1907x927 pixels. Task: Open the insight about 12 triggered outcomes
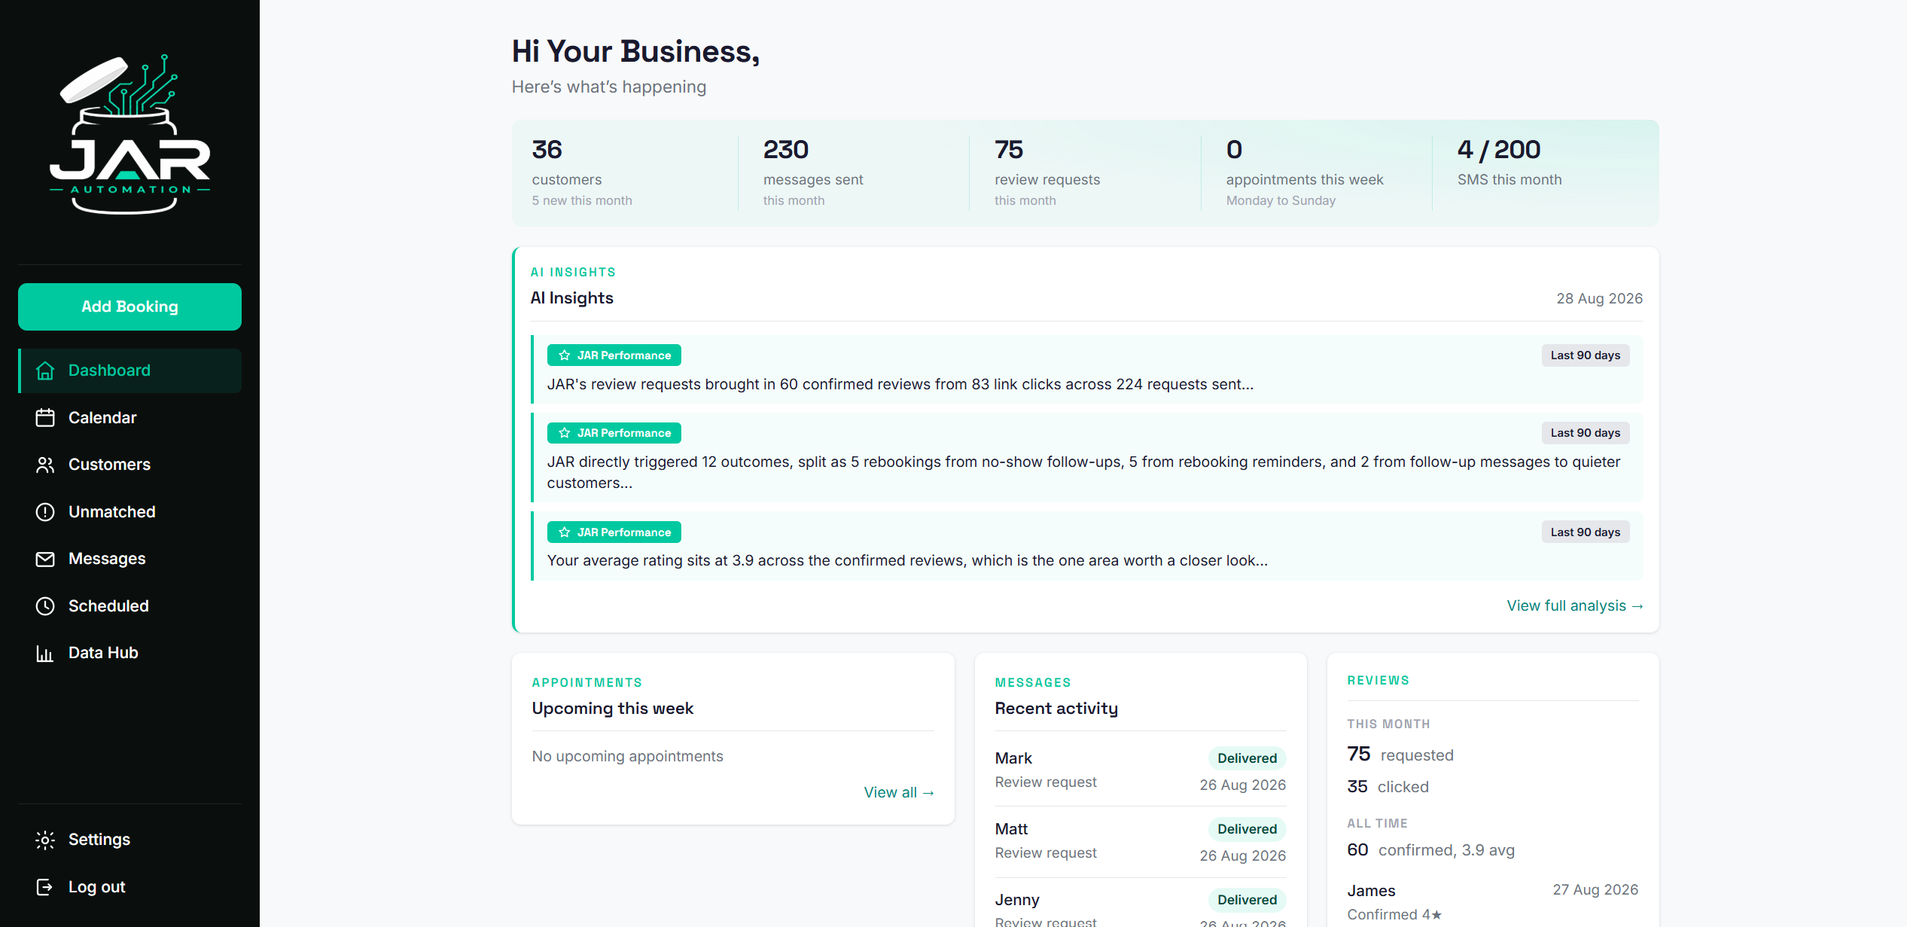[x=1086, y=457]
